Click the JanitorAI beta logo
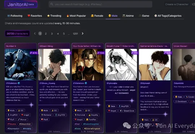This screenshot has width=195, height=134. click(x=21, y=4)
